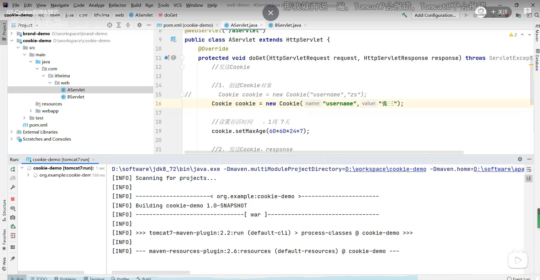Expand the brand-demo project node
Image resolution: width=540 pixels, height=280 pixels.
click(12, 33)
